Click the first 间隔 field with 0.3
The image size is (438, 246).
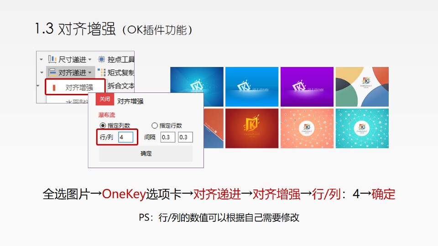pos(167,137)
